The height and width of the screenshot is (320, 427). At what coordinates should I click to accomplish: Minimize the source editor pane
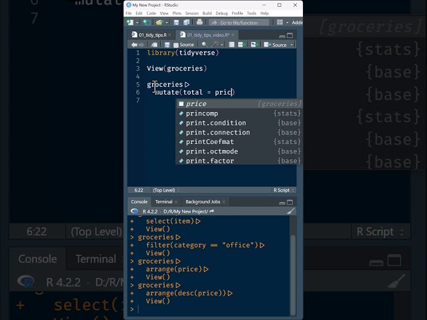(x=282, y=36)
